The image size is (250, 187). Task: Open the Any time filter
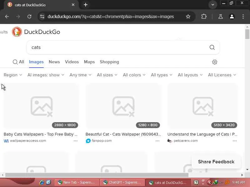pyautogui.click(x=80, y=75)
